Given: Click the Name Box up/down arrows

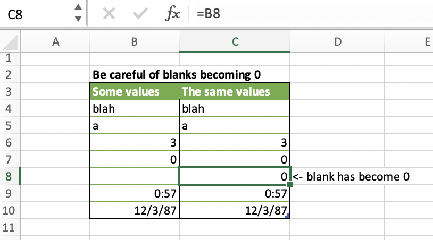Looking at the screenshot, I should [78, 14].
